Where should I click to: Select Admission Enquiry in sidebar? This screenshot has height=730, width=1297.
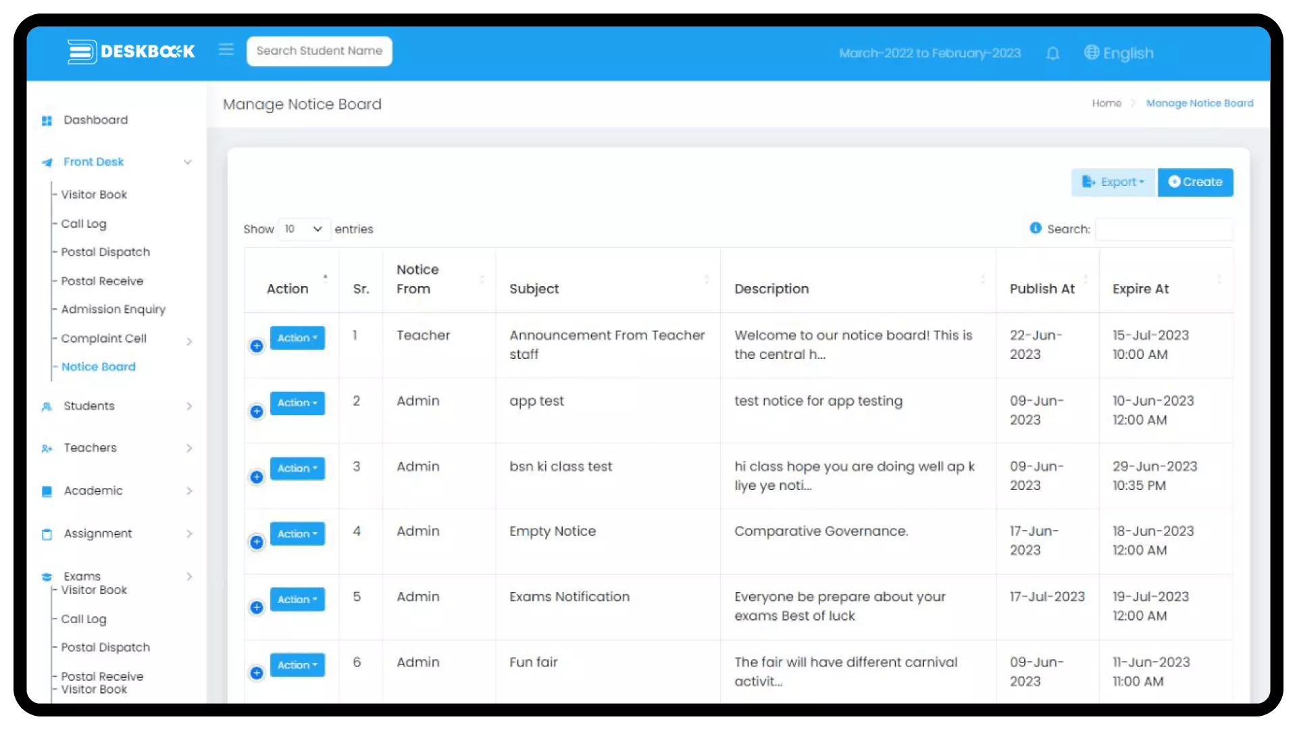(x=113, y=310)
